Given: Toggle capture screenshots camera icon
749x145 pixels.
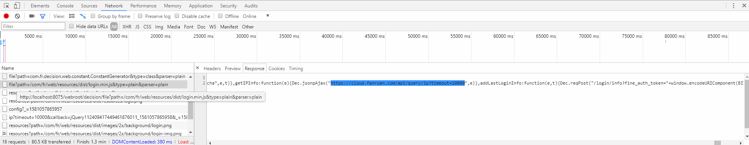Looking at the screenshot, I should pyautogui.click(x=32, y=16).
